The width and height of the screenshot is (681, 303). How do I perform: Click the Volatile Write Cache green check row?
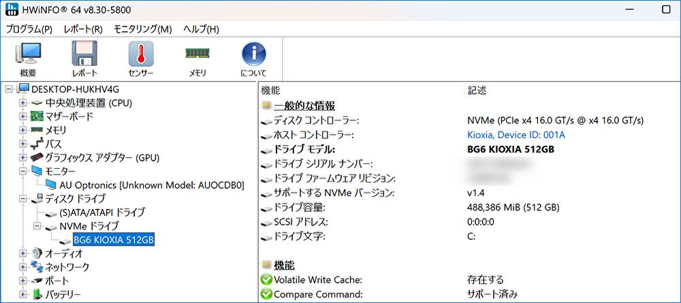[317, 280]
